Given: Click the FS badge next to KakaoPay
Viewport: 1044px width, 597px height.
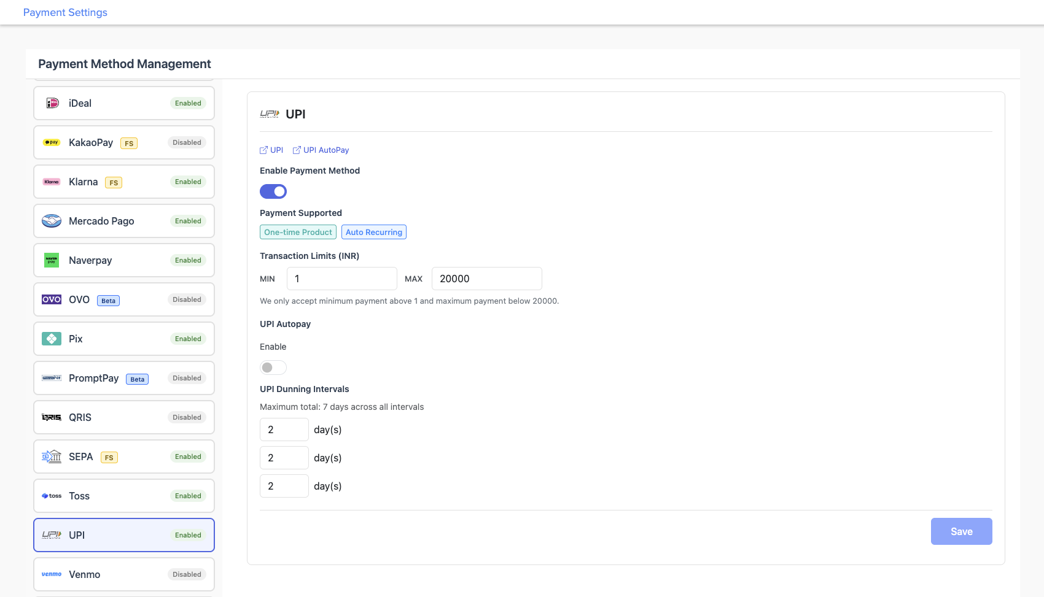Looking at the screenshot, I should click(129, 144).
